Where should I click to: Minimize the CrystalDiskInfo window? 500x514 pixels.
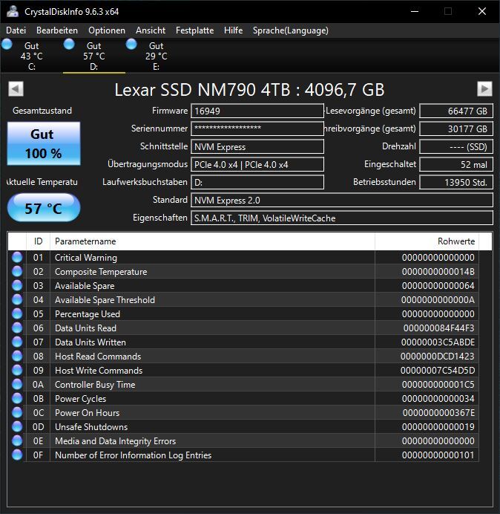tap(415, 11)
